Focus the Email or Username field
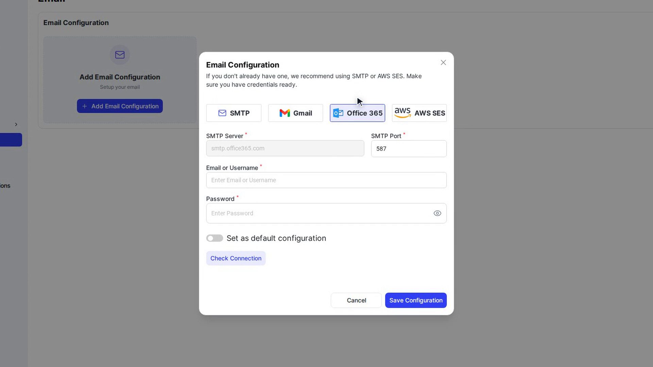The image size is (653, 367). pyautogui.click(x=326, y=180)
